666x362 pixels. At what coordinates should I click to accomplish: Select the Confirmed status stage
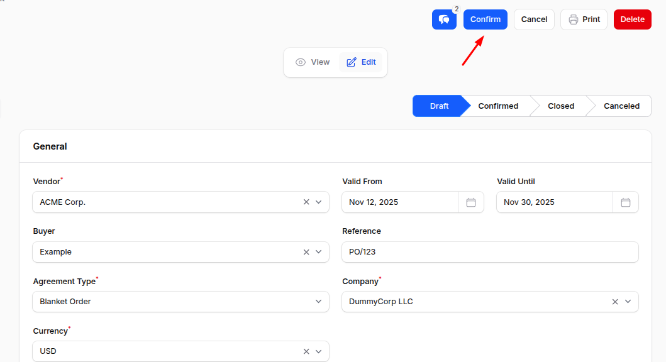point(497,106)
